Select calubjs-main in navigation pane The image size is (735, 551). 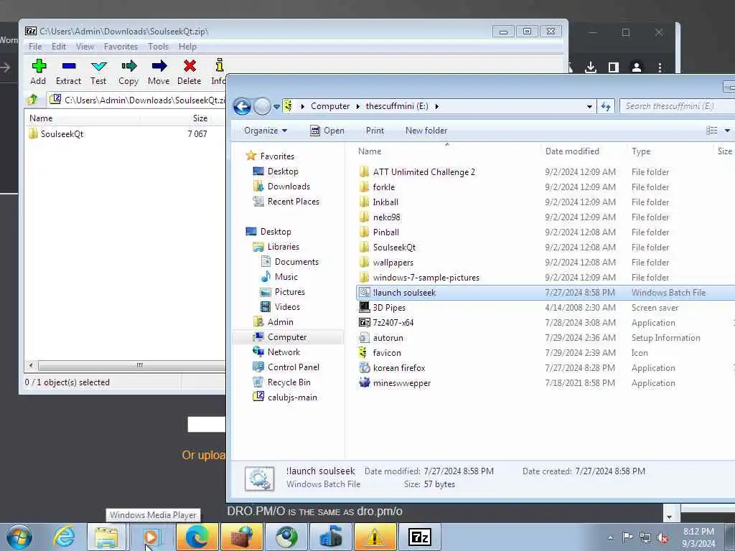pos(292,397)
